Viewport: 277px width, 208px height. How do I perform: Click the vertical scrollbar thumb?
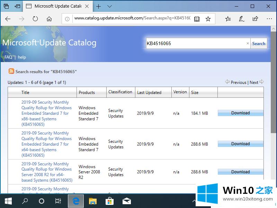[274, 82]
